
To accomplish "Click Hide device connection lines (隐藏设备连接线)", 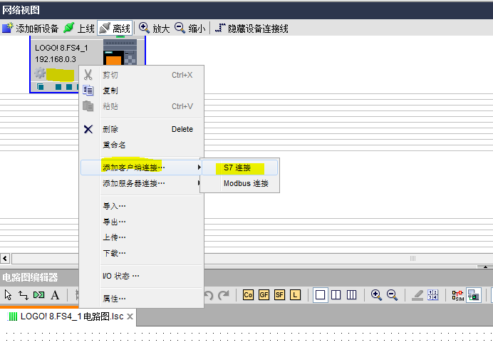I will (x=251, y=29).
